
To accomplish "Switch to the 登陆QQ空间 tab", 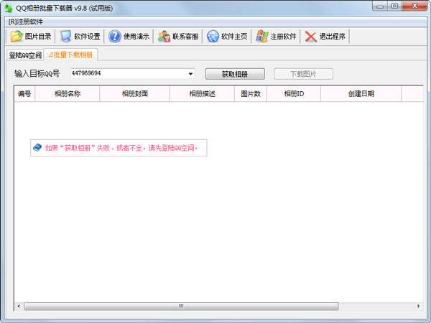I will (25, 55).
